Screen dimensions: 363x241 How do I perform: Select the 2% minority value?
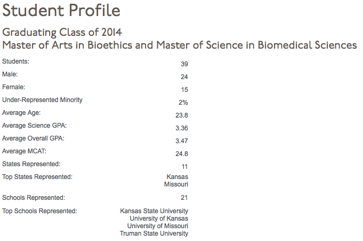(183, 103)
